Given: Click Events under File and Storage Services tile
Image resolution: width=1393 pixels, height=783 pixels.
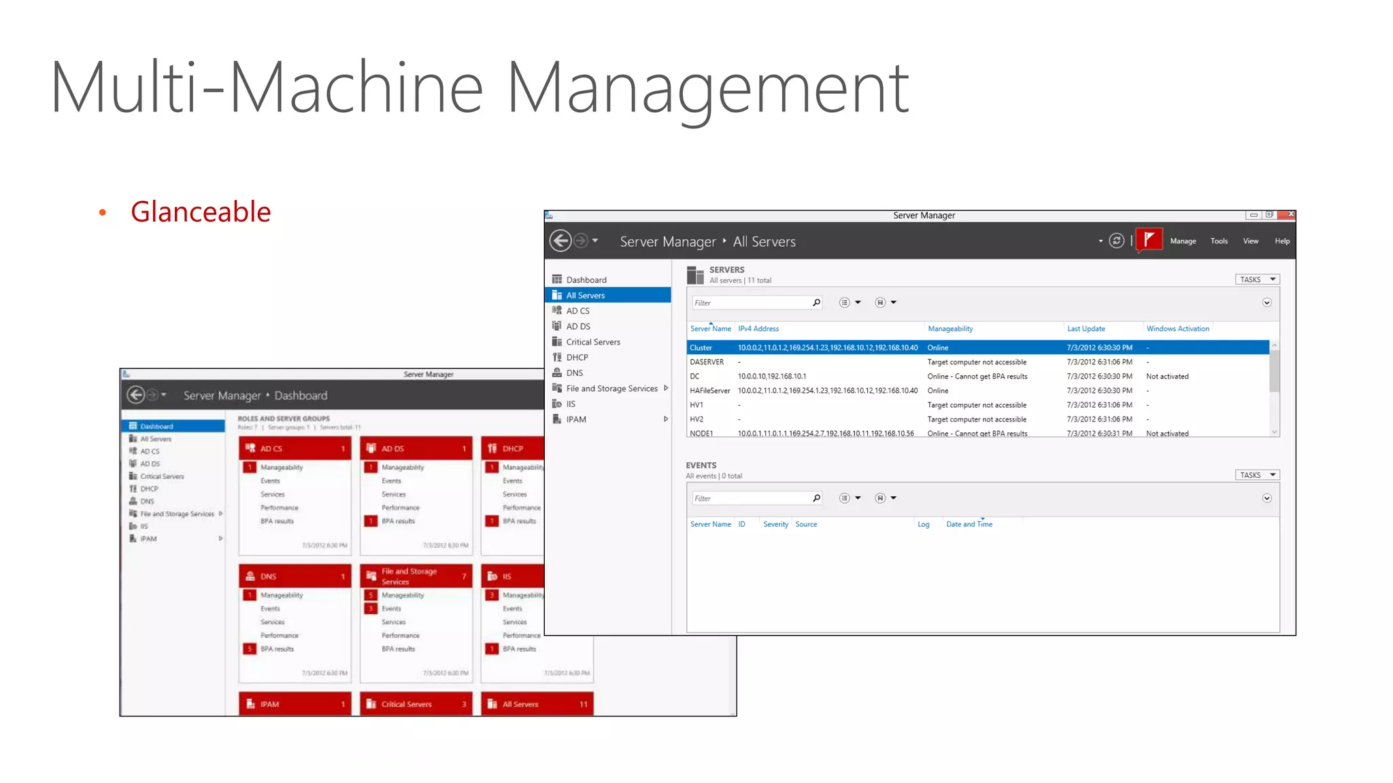Looking at the screenshot, I should 391,608.
